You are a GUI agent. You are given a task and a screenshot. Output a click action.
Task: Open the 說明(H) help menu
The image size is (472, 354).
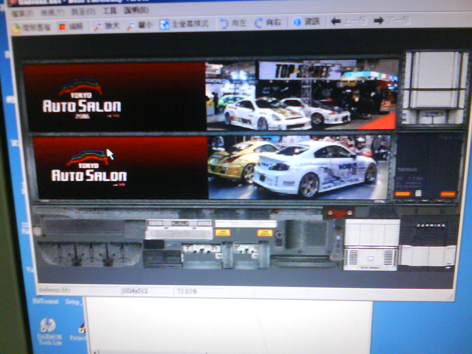[136, 10]
